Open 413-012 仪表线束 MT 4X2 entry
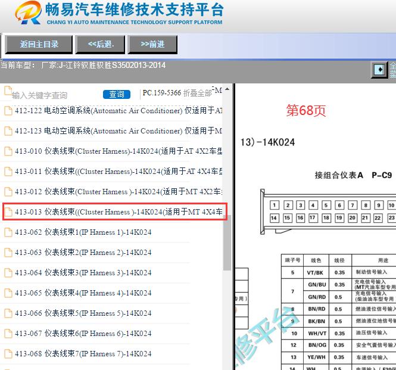Screen dimensions: 396x370 119,192
